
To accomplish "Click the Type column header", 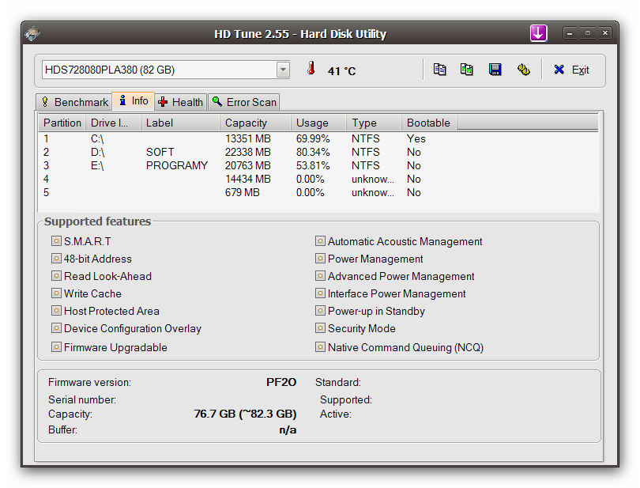I will point(374,123).
